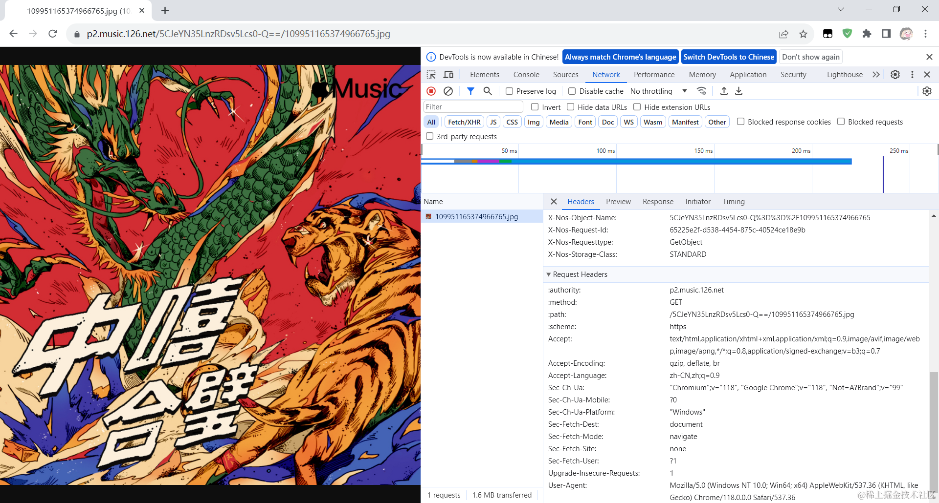
Task: Switch to the Timing tab
Action: [x=733, y=202]
